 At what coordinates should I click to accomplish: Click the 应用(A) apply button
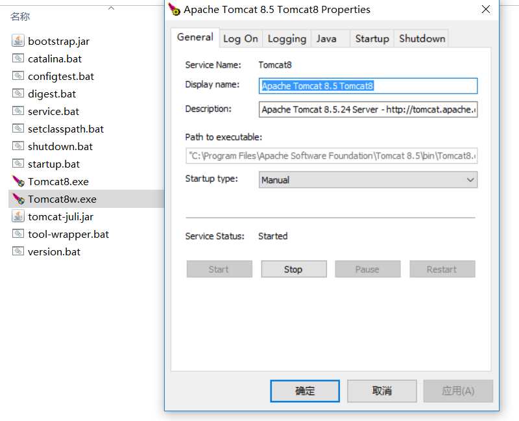458,391
